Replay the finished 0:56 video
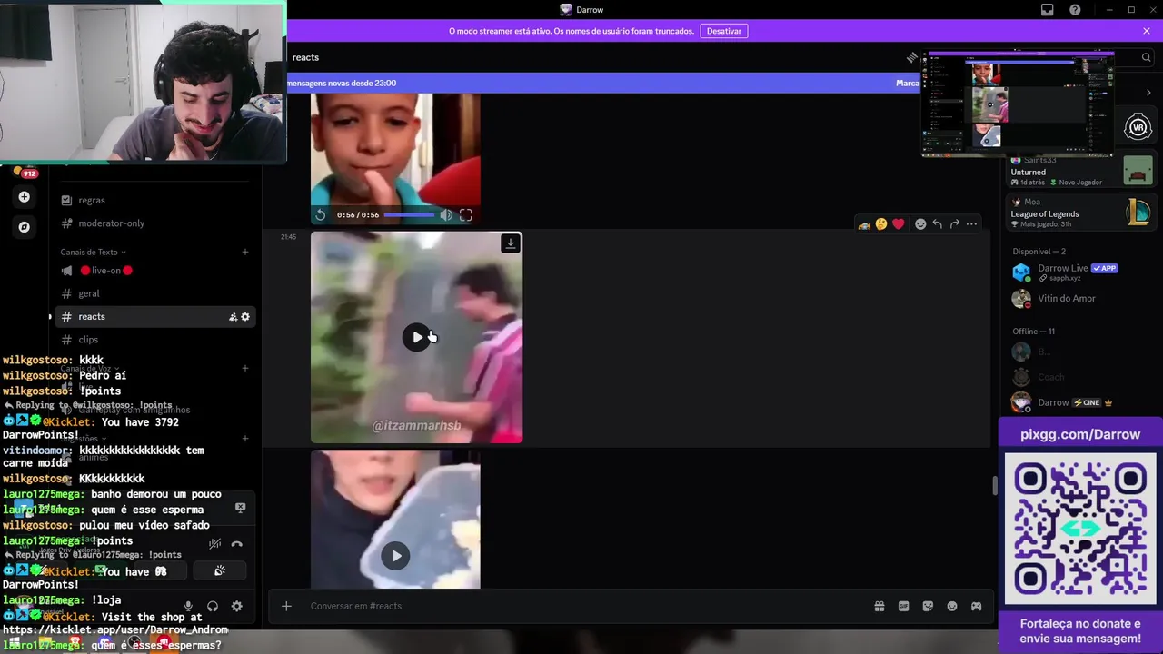The width and height of the screenshot is (1163, 654). click(321, 215)
